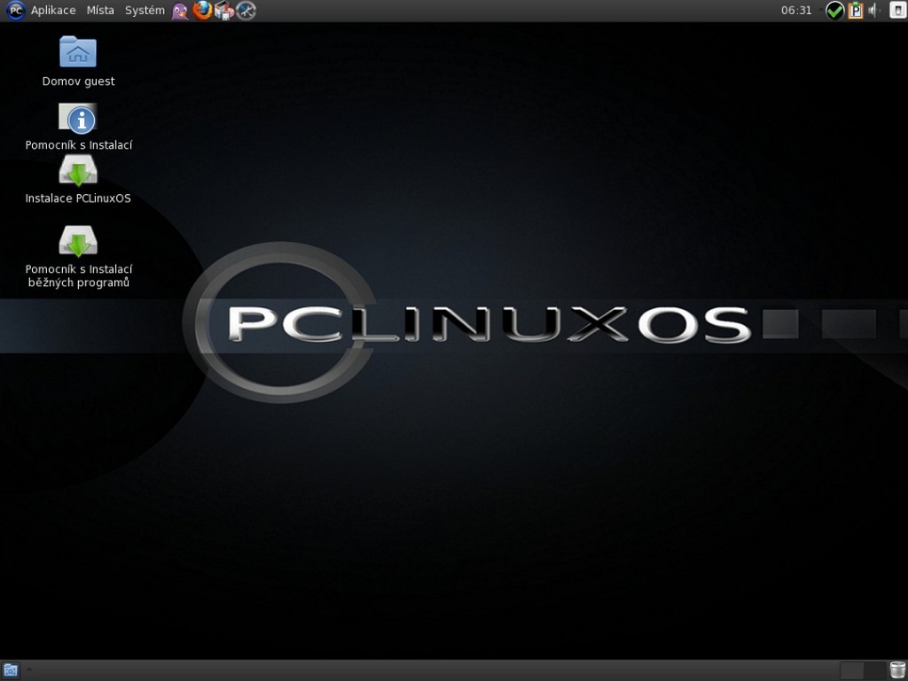Select the Instalace PCLinuxOS label
908x681 pixels.
(x=78, y=198)
